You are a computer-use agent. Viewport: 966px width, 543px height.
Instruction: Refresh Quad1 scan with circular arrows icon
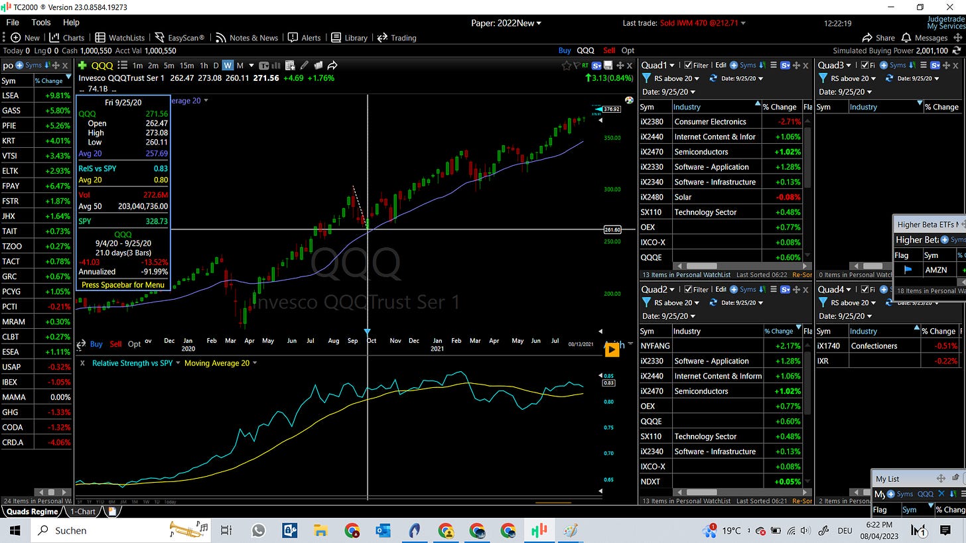coord(713,78)
